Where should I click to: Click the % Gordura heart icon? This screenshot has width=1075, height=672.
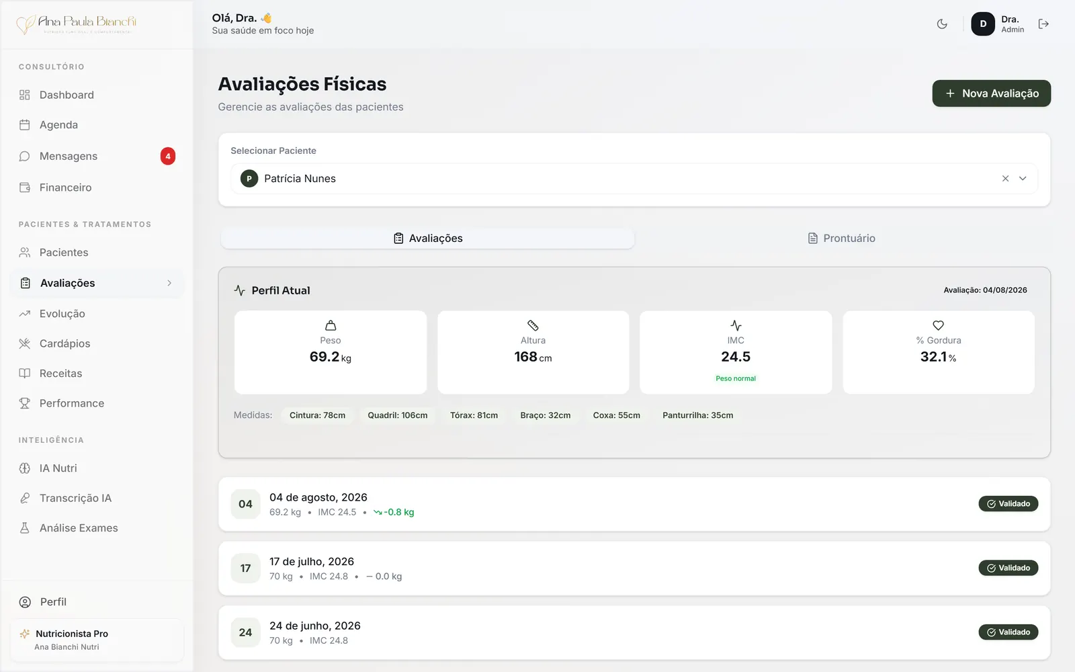[x=939, y=325]
